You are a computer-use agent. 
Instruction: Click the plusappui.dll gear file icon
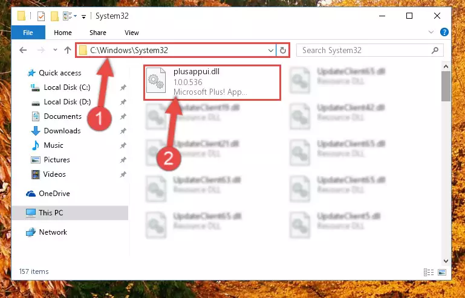156,80
